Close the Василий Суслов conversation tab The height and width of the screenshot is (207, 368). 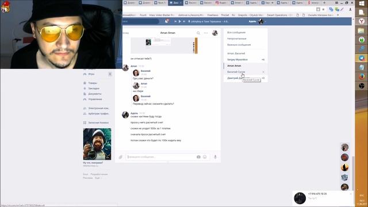(x=263, y=72)
